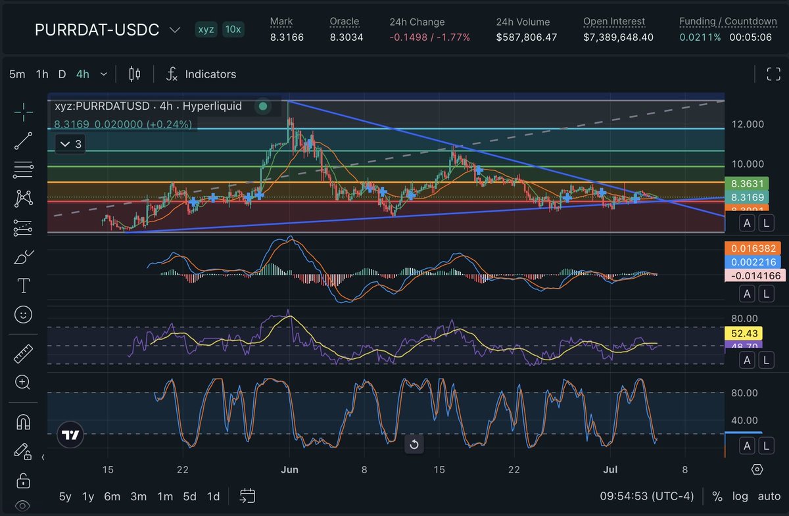This screenshot has width=789, height=516.
Task: Toggle stay in drawing mode pencil-lock
Action: coord(22,452)
